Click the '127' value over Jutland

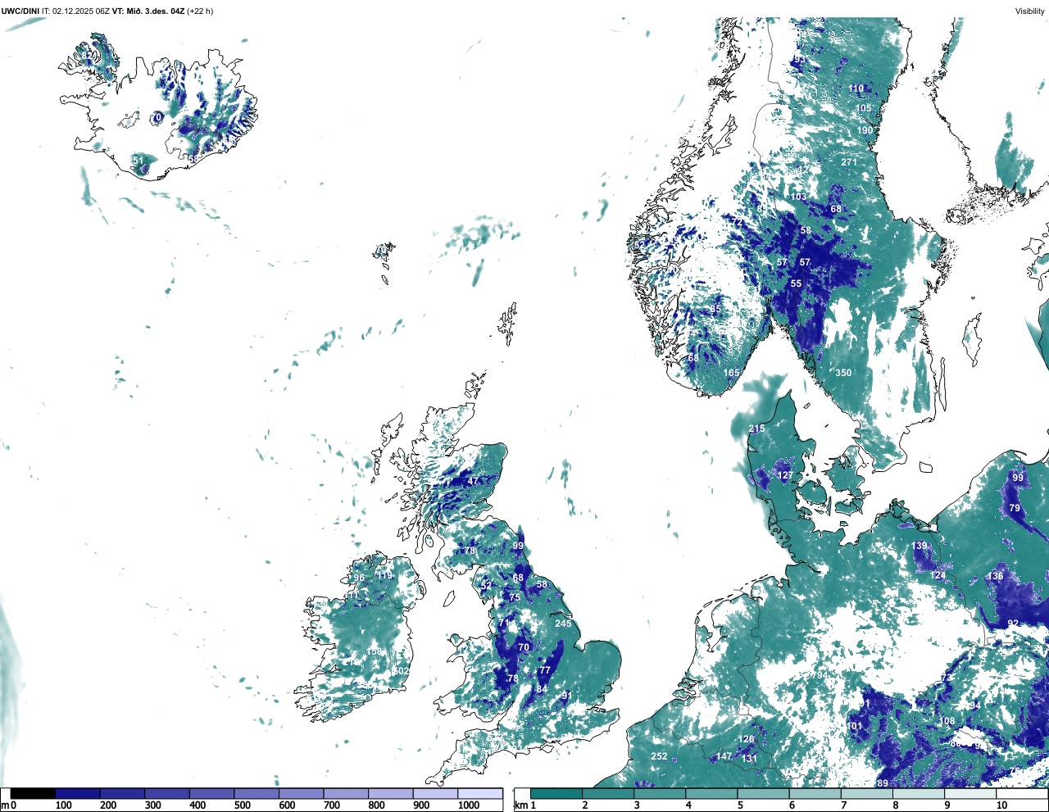click(785, 475)
